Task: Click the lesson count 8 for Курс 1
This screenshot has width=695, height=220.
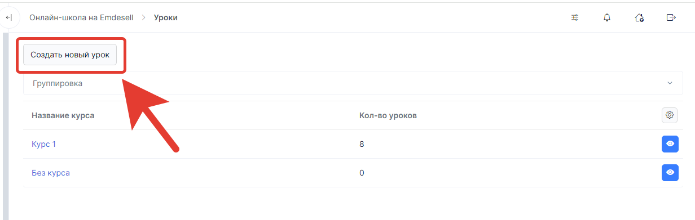Action: click(x=362, y=144)
